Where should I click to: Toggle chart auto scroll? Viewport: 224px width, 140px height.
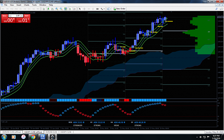coord(70,9)
